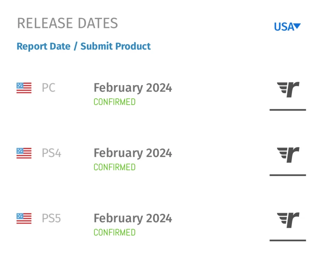
Task: Click the blue triangle arrow next to USA
Action: (x=297, y=26)
